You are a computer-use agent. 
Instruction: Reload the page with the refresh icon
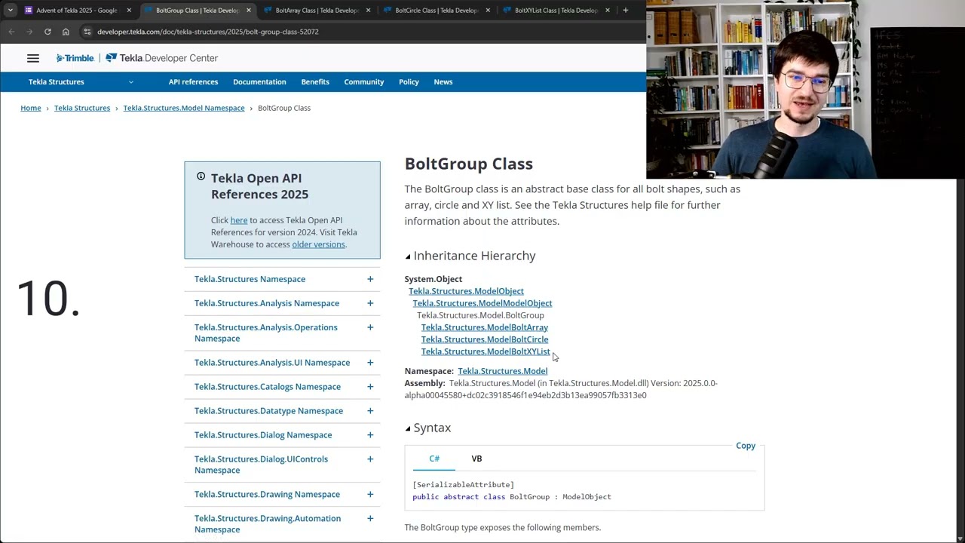47,32
